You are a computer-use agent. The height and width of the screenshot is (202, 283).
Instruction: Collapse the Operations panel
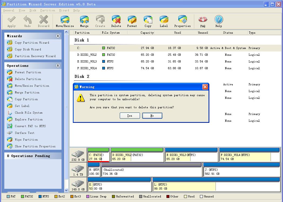coord(58,65)
